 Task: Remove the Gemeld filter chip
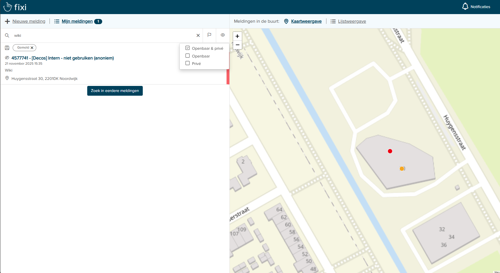coord(32,48)
